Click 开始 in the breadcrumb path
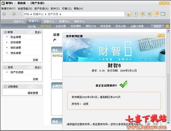 (x=27, y=14)
